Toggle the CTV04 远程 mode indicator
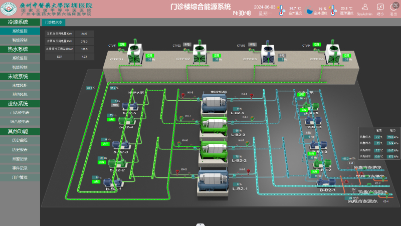The image size is (401, 226). 317,45
